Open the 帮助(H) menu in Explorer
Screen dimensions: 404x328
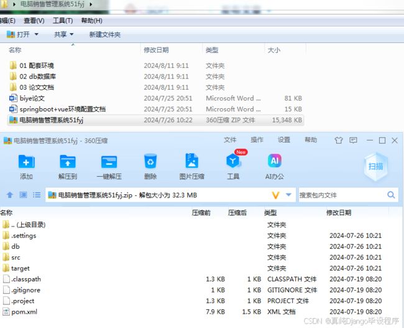[x=92, y=21]
